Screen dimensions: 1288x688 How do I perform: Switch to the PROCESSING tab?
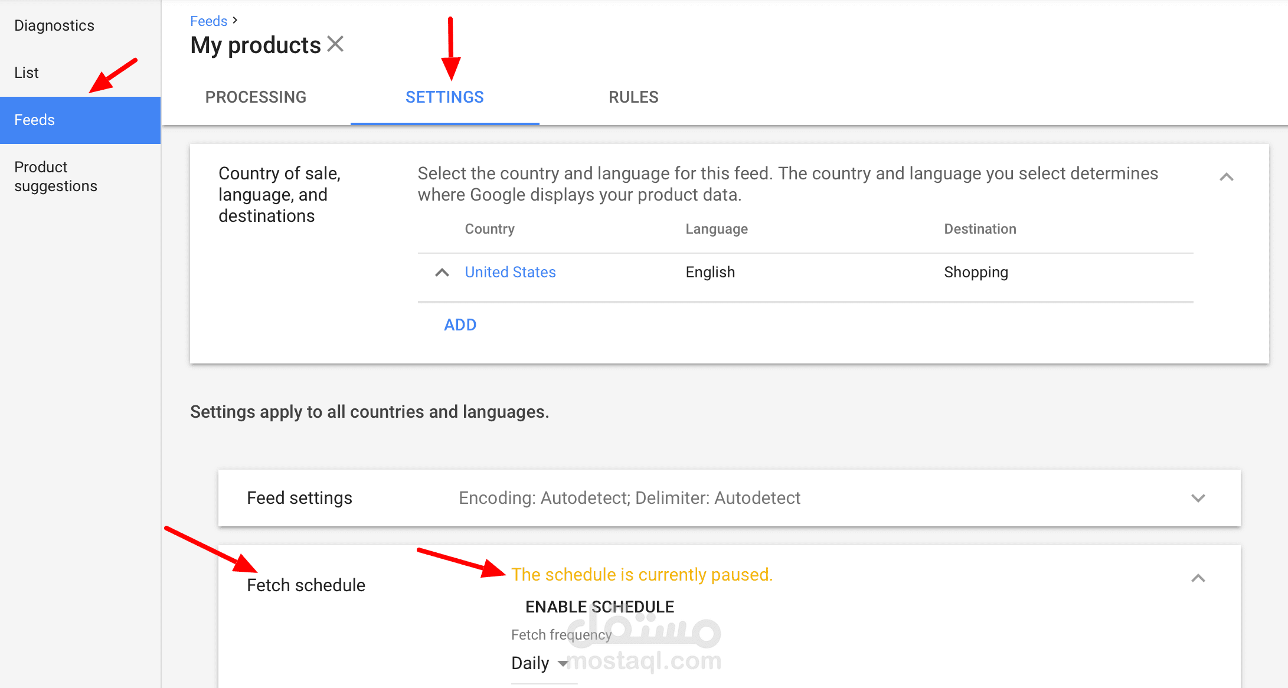coord(256,97)
